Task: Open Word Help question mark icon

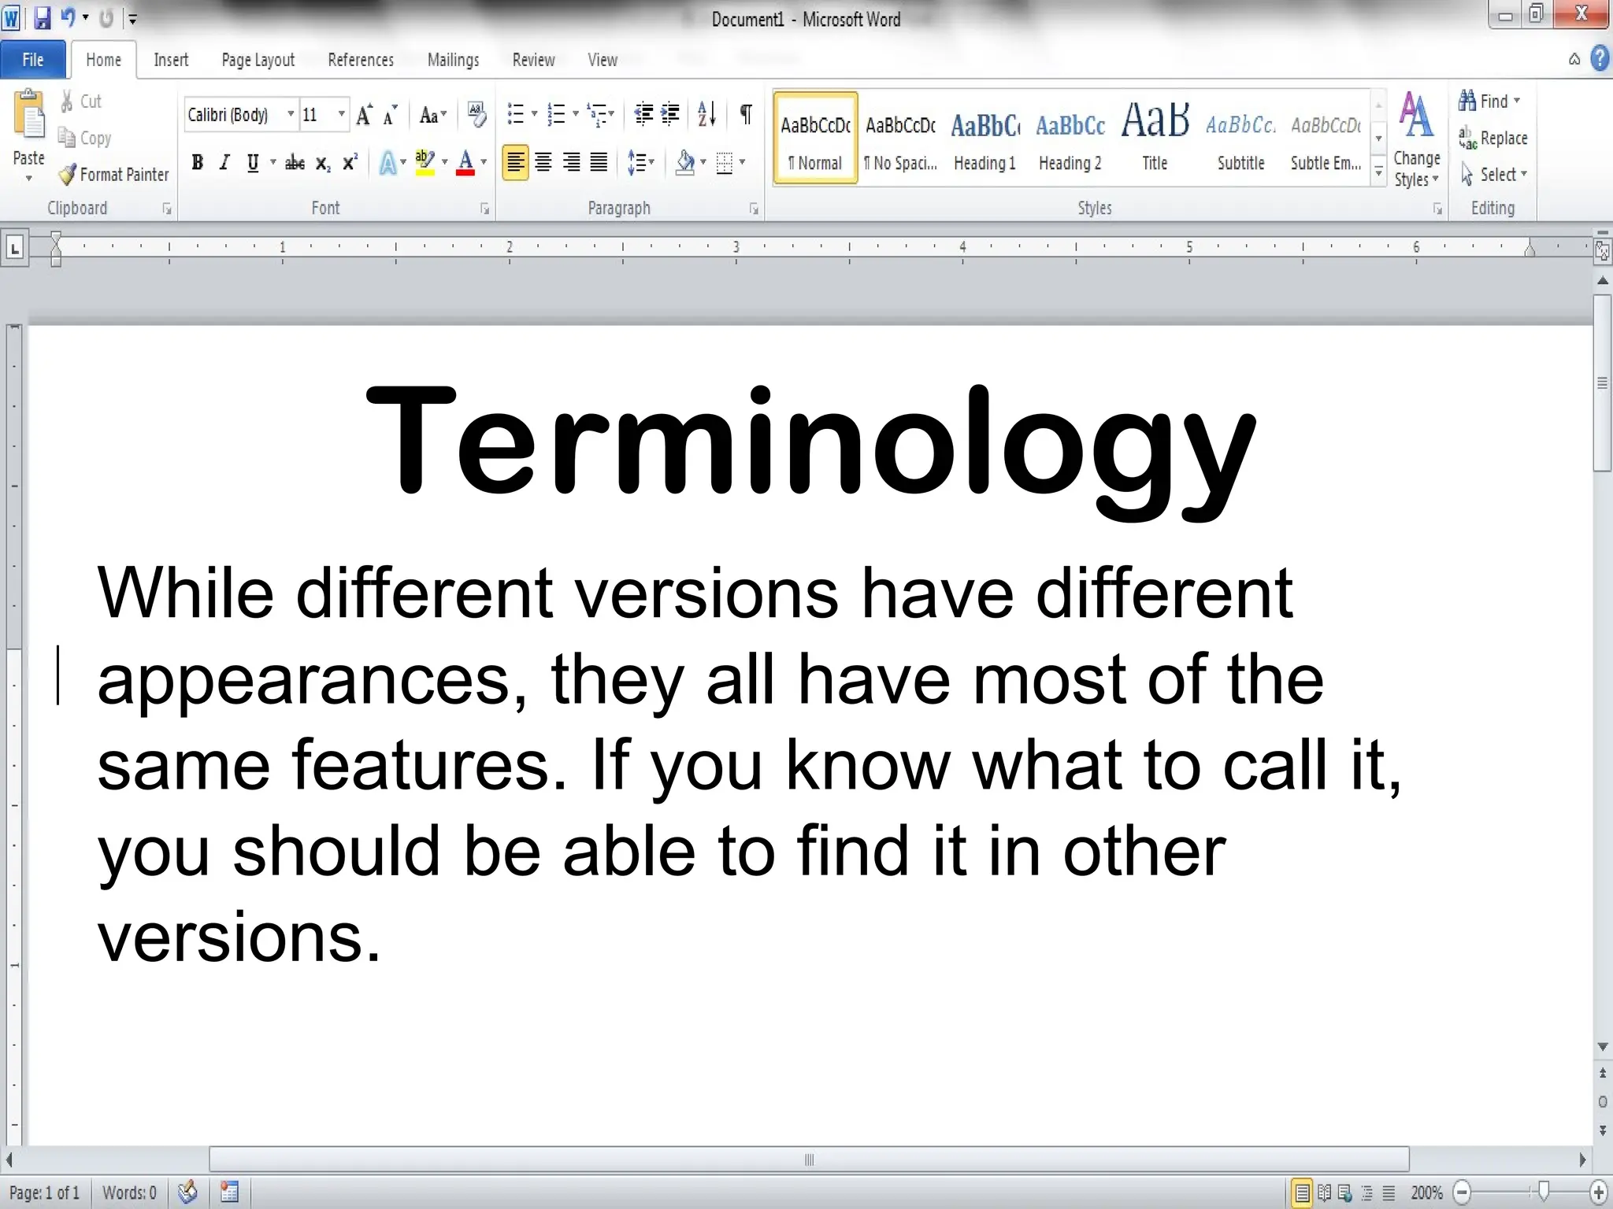Action: (x=1600, y=59)
